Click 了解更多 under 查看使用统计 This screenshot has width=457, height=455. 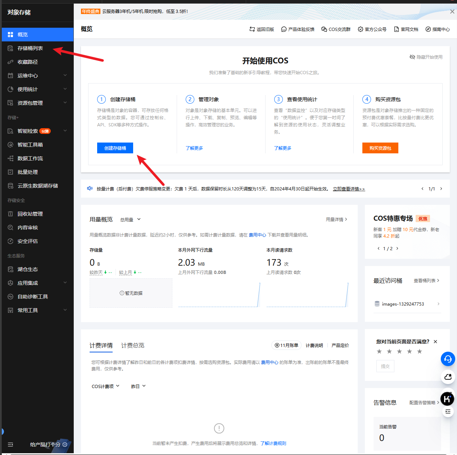[x=283, y=148]
